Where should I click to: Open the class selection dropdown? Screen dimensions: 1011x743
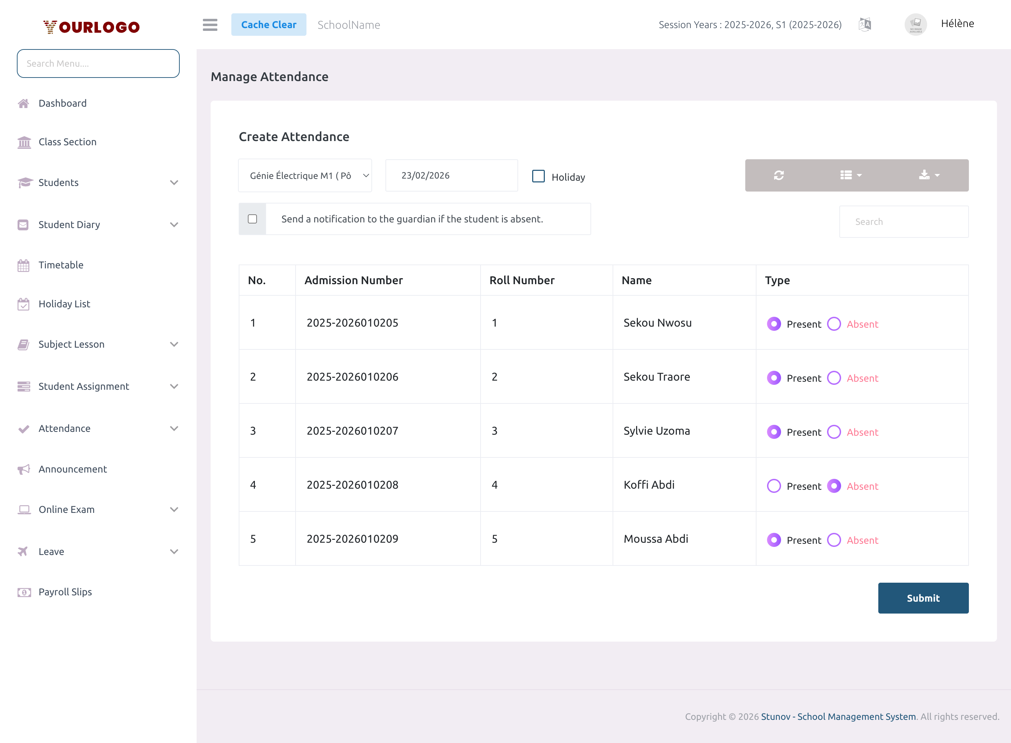click(305, 175)
